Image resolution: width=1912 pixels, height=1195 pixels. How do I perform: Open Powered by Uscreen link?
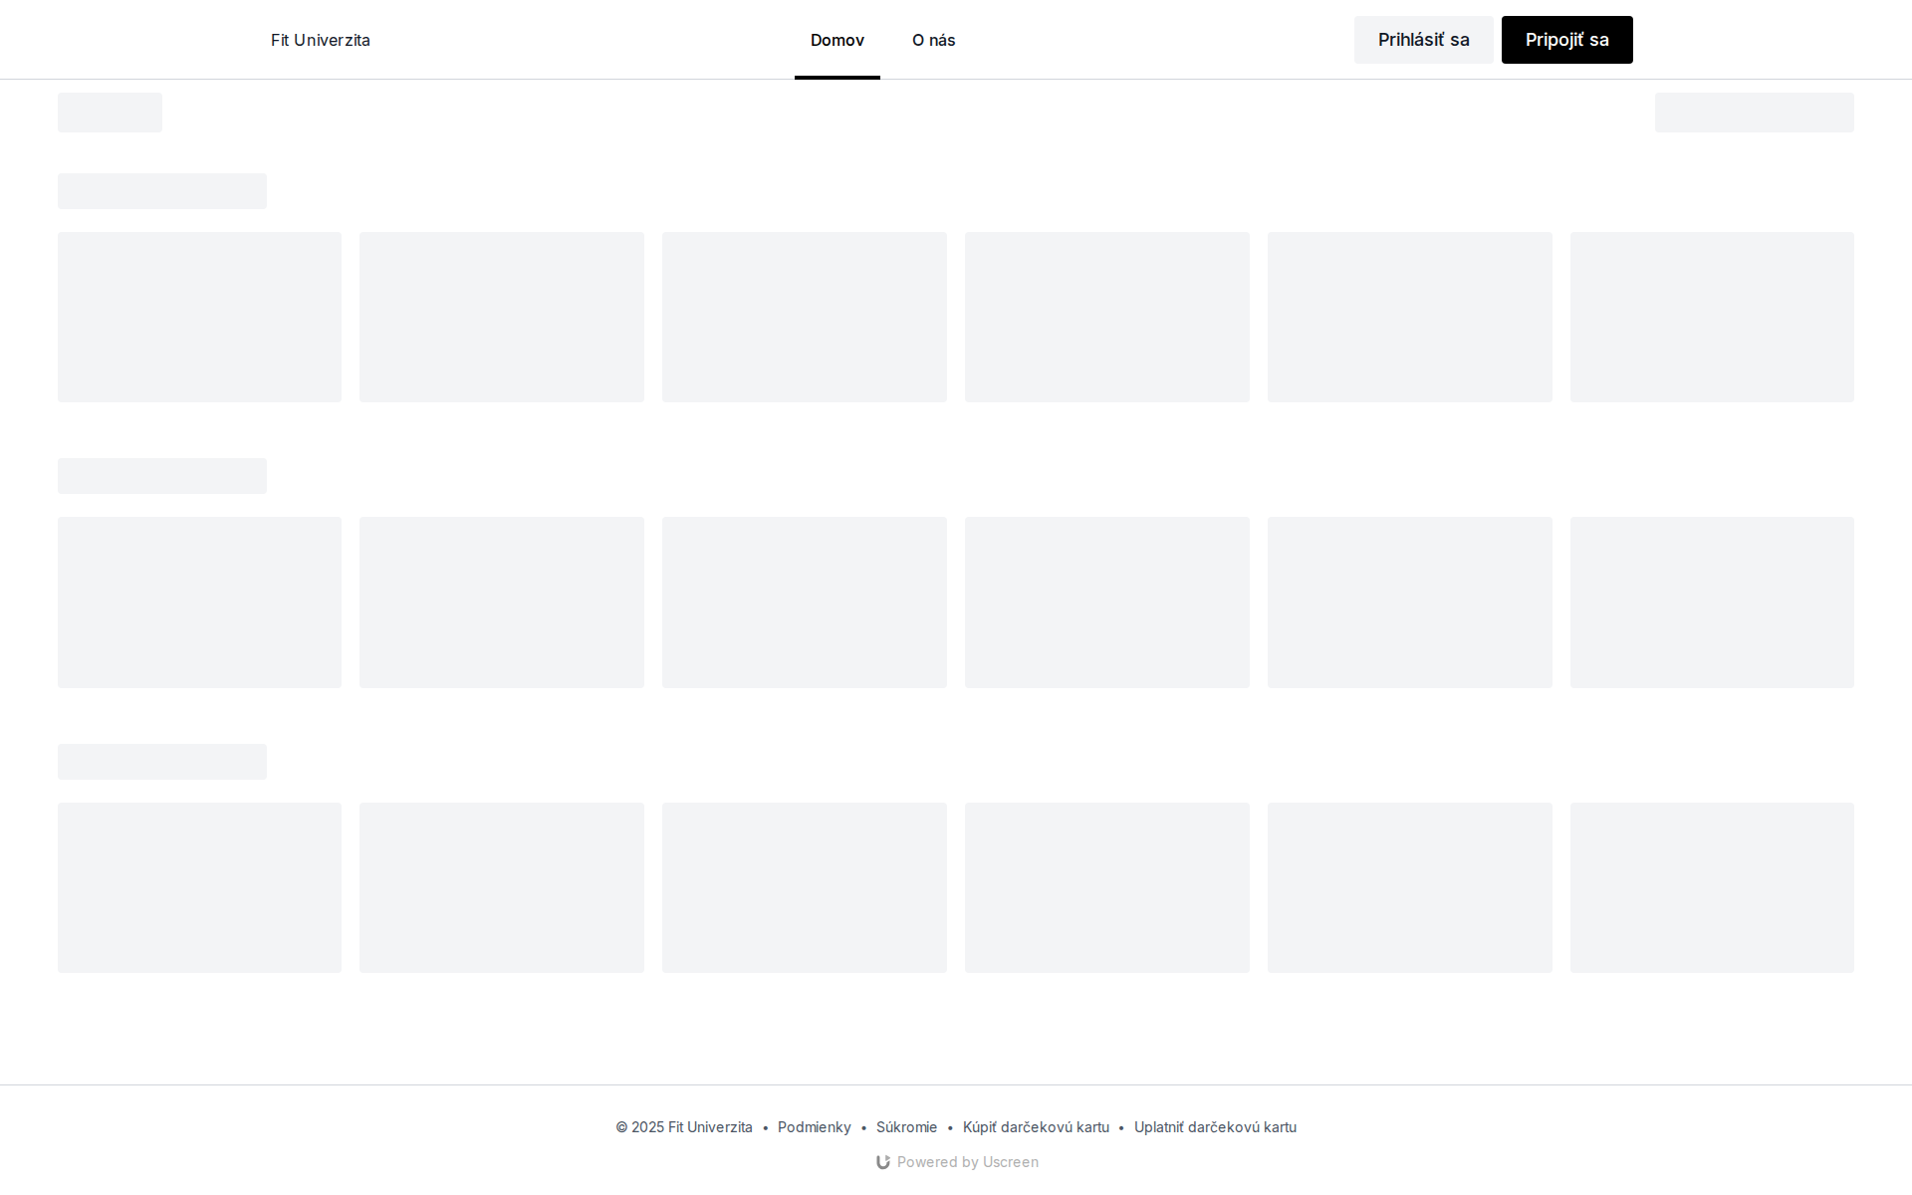[967, 1161]
